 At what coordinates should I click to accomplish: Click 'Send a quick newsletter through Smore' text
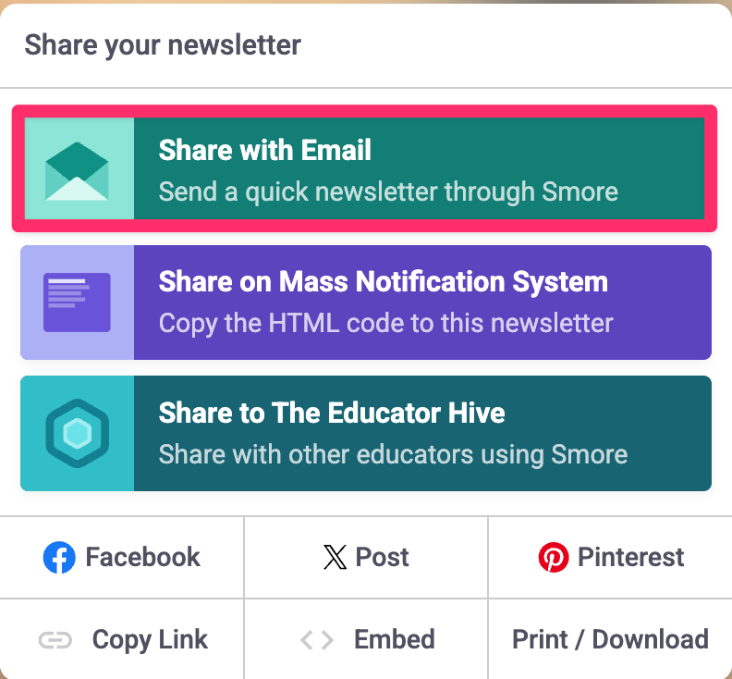point(388,192)
